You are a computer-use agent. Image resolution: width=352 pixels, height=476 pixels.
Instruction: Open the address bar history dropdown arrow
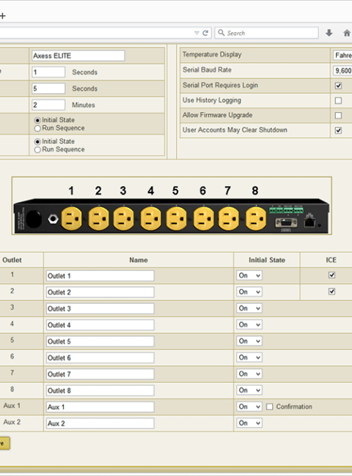pyautogui.click(x=197, y=33)
